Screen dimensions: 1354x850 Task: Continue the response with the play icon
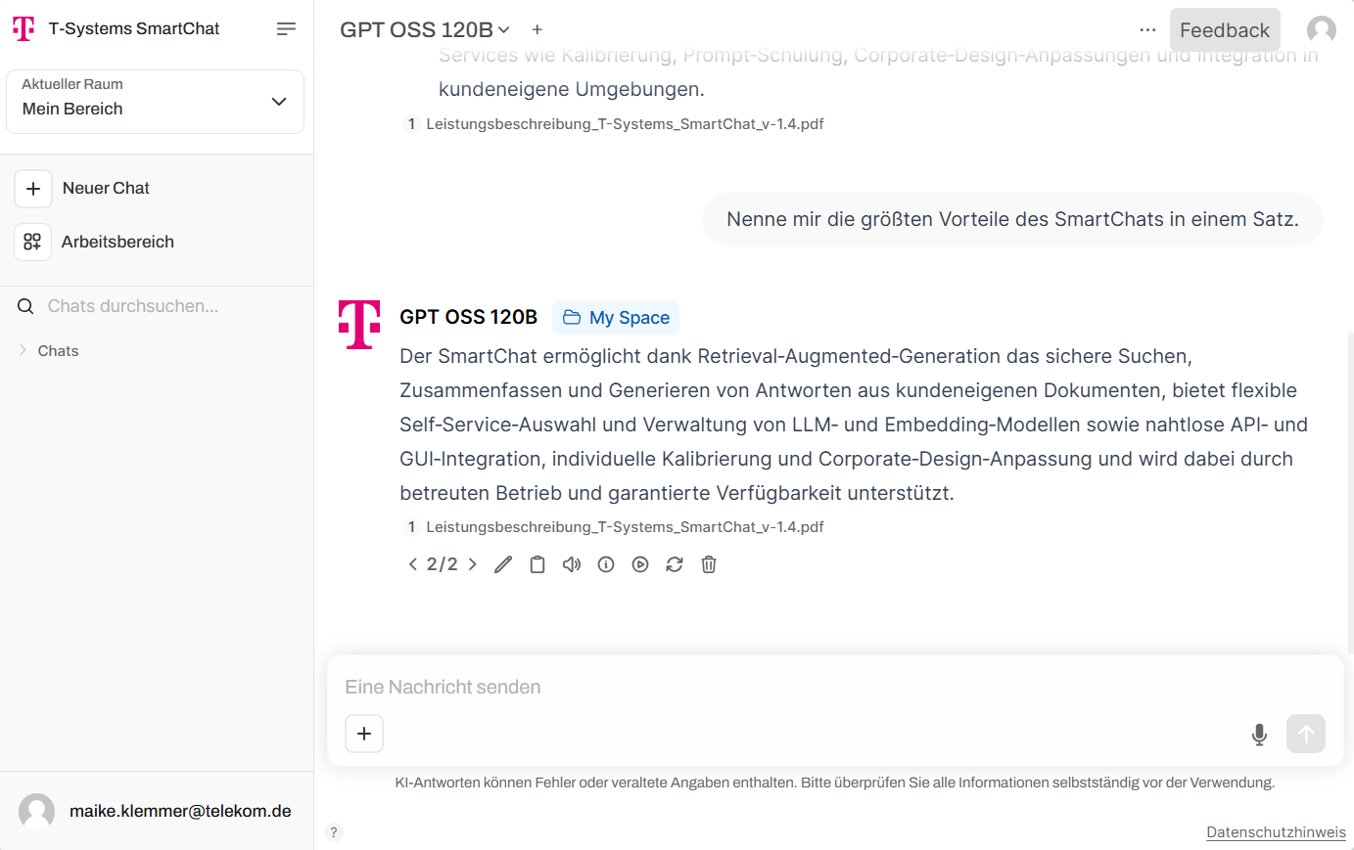click(640, 564)
